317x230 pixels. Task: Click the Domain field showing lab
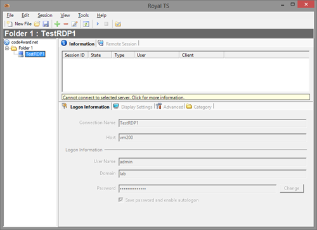(212, 174)
